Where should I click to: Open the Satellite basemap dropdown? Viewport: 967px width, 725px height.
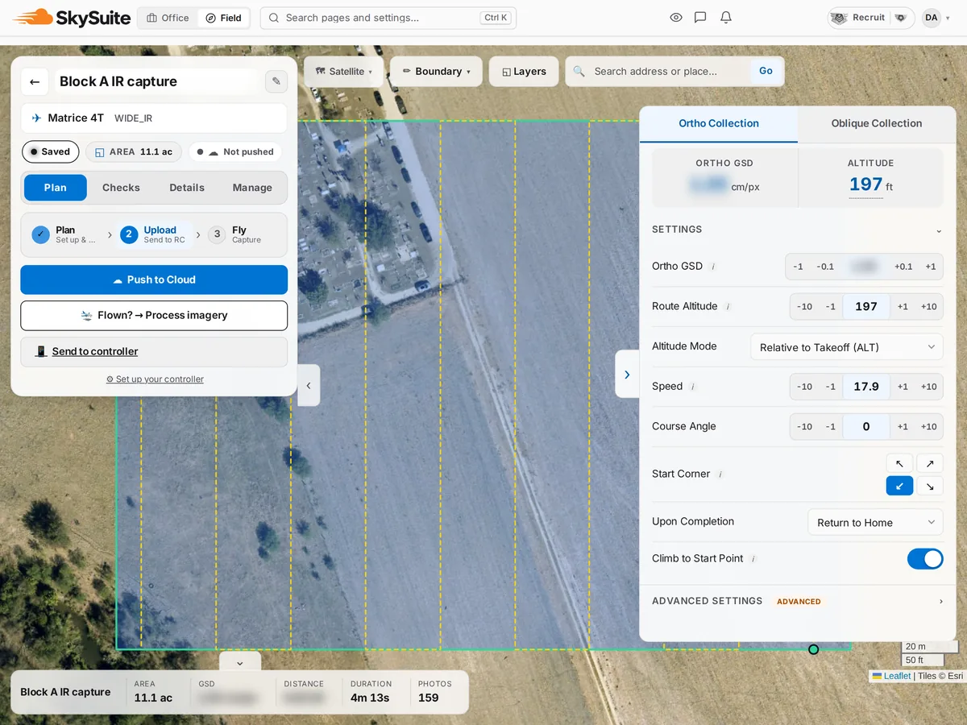tap(343, 72)
